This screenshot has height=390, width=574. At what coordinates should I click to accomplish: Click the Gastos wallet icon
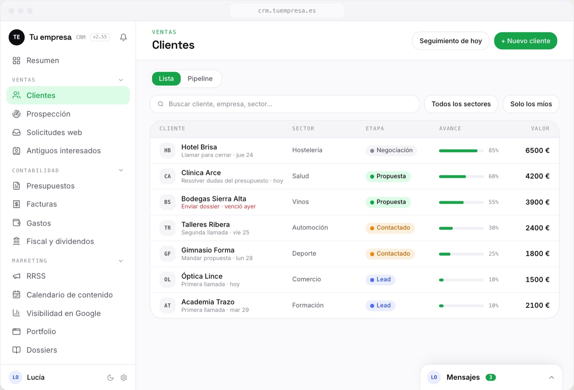point(17,223)
